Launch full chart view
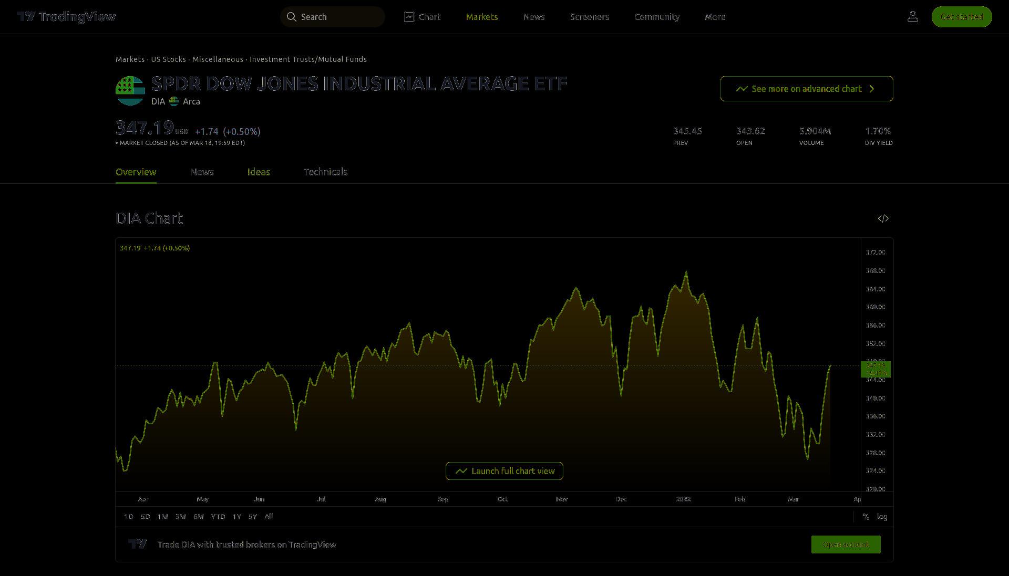1009x576 pixels. click(x=504, y=471)
